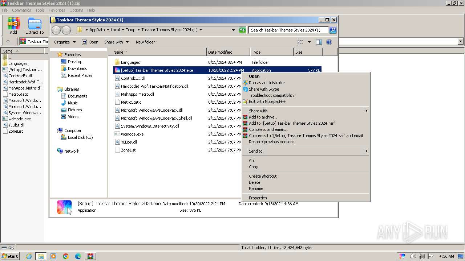Click the WinRAR Add toolbar icon
This screenshot has height=261, width=465.
13,25
